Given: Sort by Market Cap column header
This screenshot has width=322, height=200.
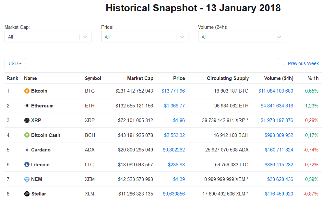Looking at the screenshot, I should point(140,78).
